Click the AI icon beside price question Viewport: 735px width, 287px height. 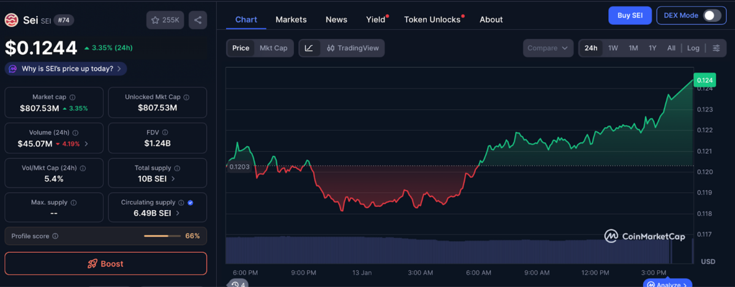coord(13,68)
